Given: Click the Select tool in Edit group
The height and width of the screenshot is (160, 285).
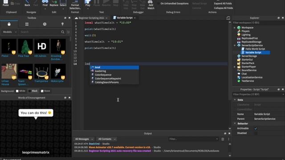Looking at the screenshot, I should (63, 3).
